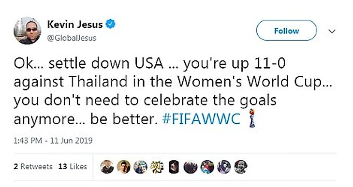Open second liker avatar with tan background
Image resolution: width=353 pixels, height=187 pixels.
click(x=124, y=167)
